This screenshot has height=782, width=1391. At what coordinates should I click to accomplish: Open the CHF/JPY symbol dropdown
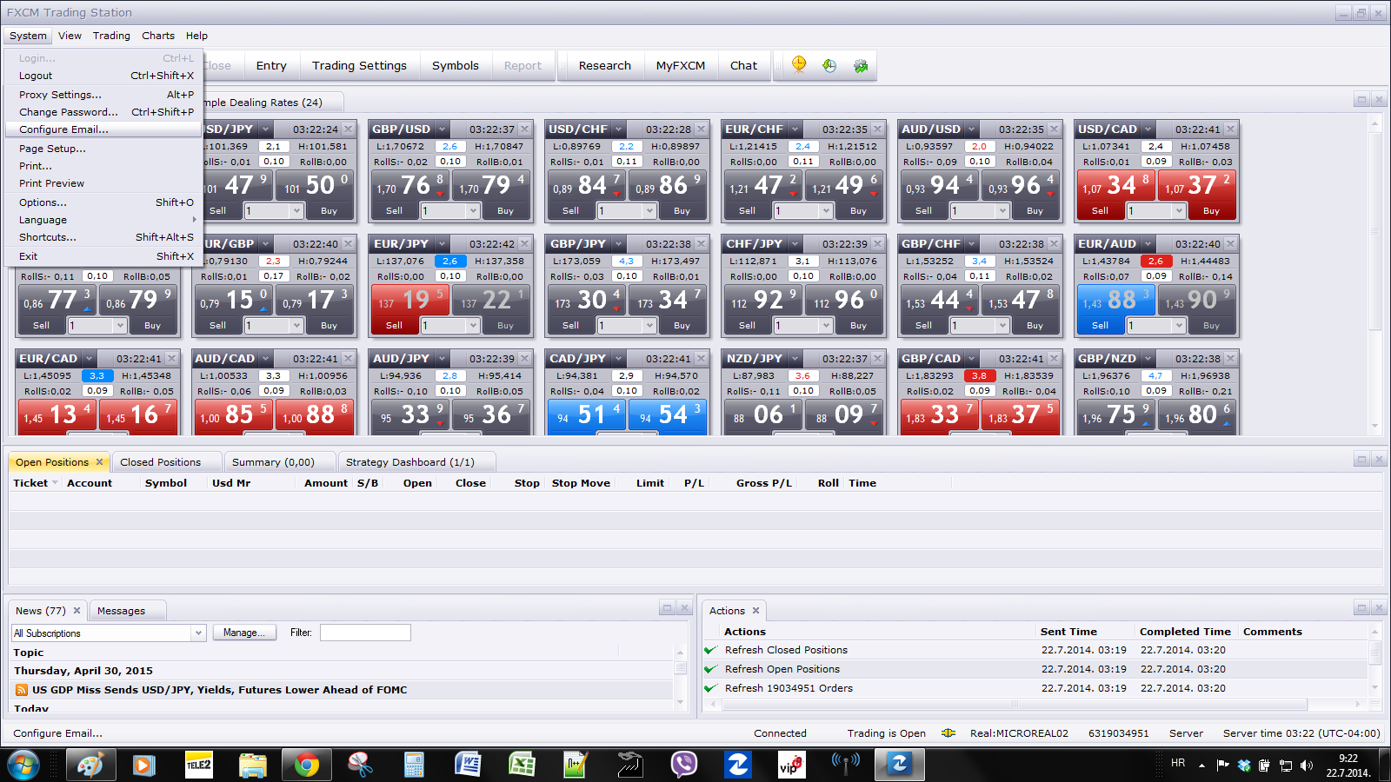(794, 244)
